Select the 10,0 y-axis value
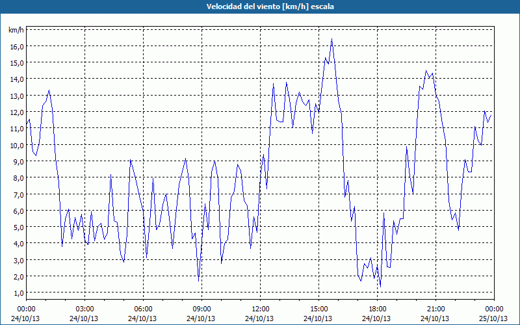Screen dimensions: 520x325 coord(18,145)
